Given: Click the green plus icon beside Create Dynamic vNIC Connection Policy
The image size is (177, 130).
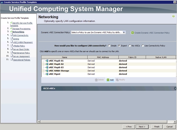Looking at the screenshot, I should click(132, 33).
